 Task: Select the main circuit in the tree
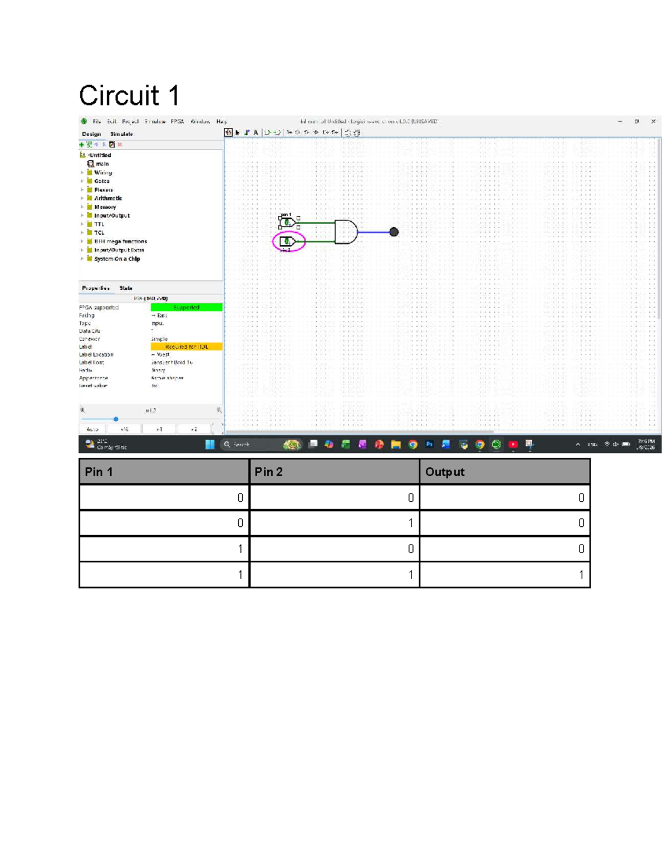(x=102, y=164)
